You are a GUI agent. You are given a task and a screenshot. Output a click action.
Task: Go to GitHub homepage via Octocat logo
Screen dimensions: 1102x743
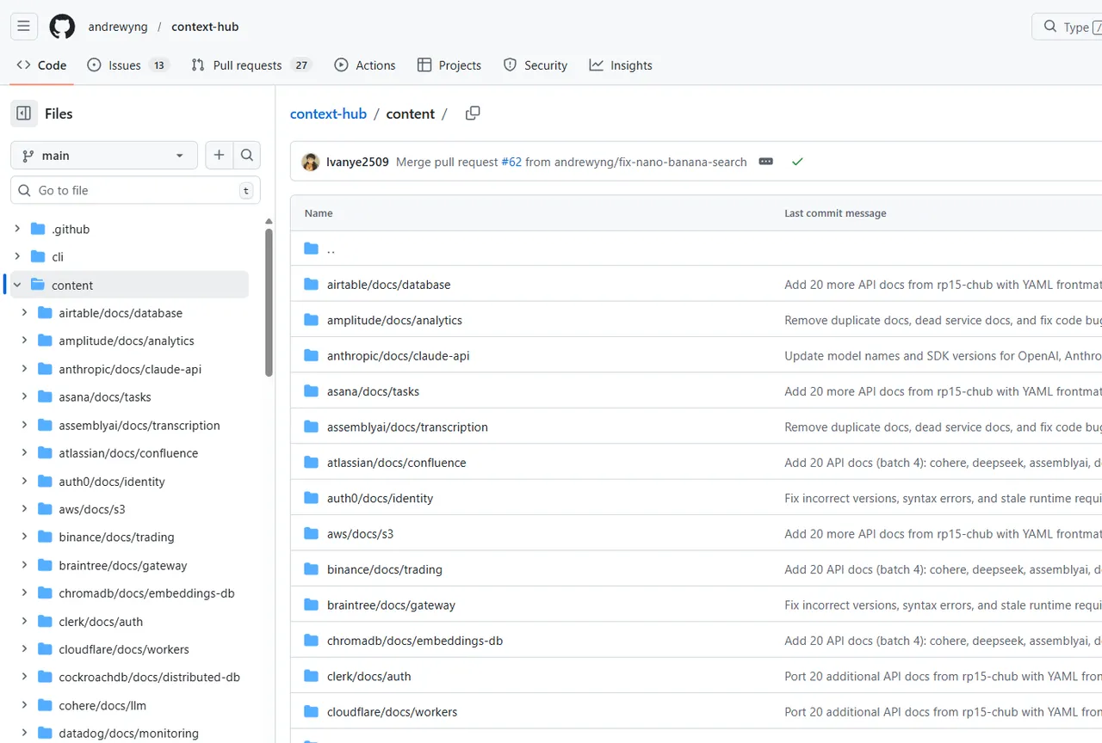(62, 27)
